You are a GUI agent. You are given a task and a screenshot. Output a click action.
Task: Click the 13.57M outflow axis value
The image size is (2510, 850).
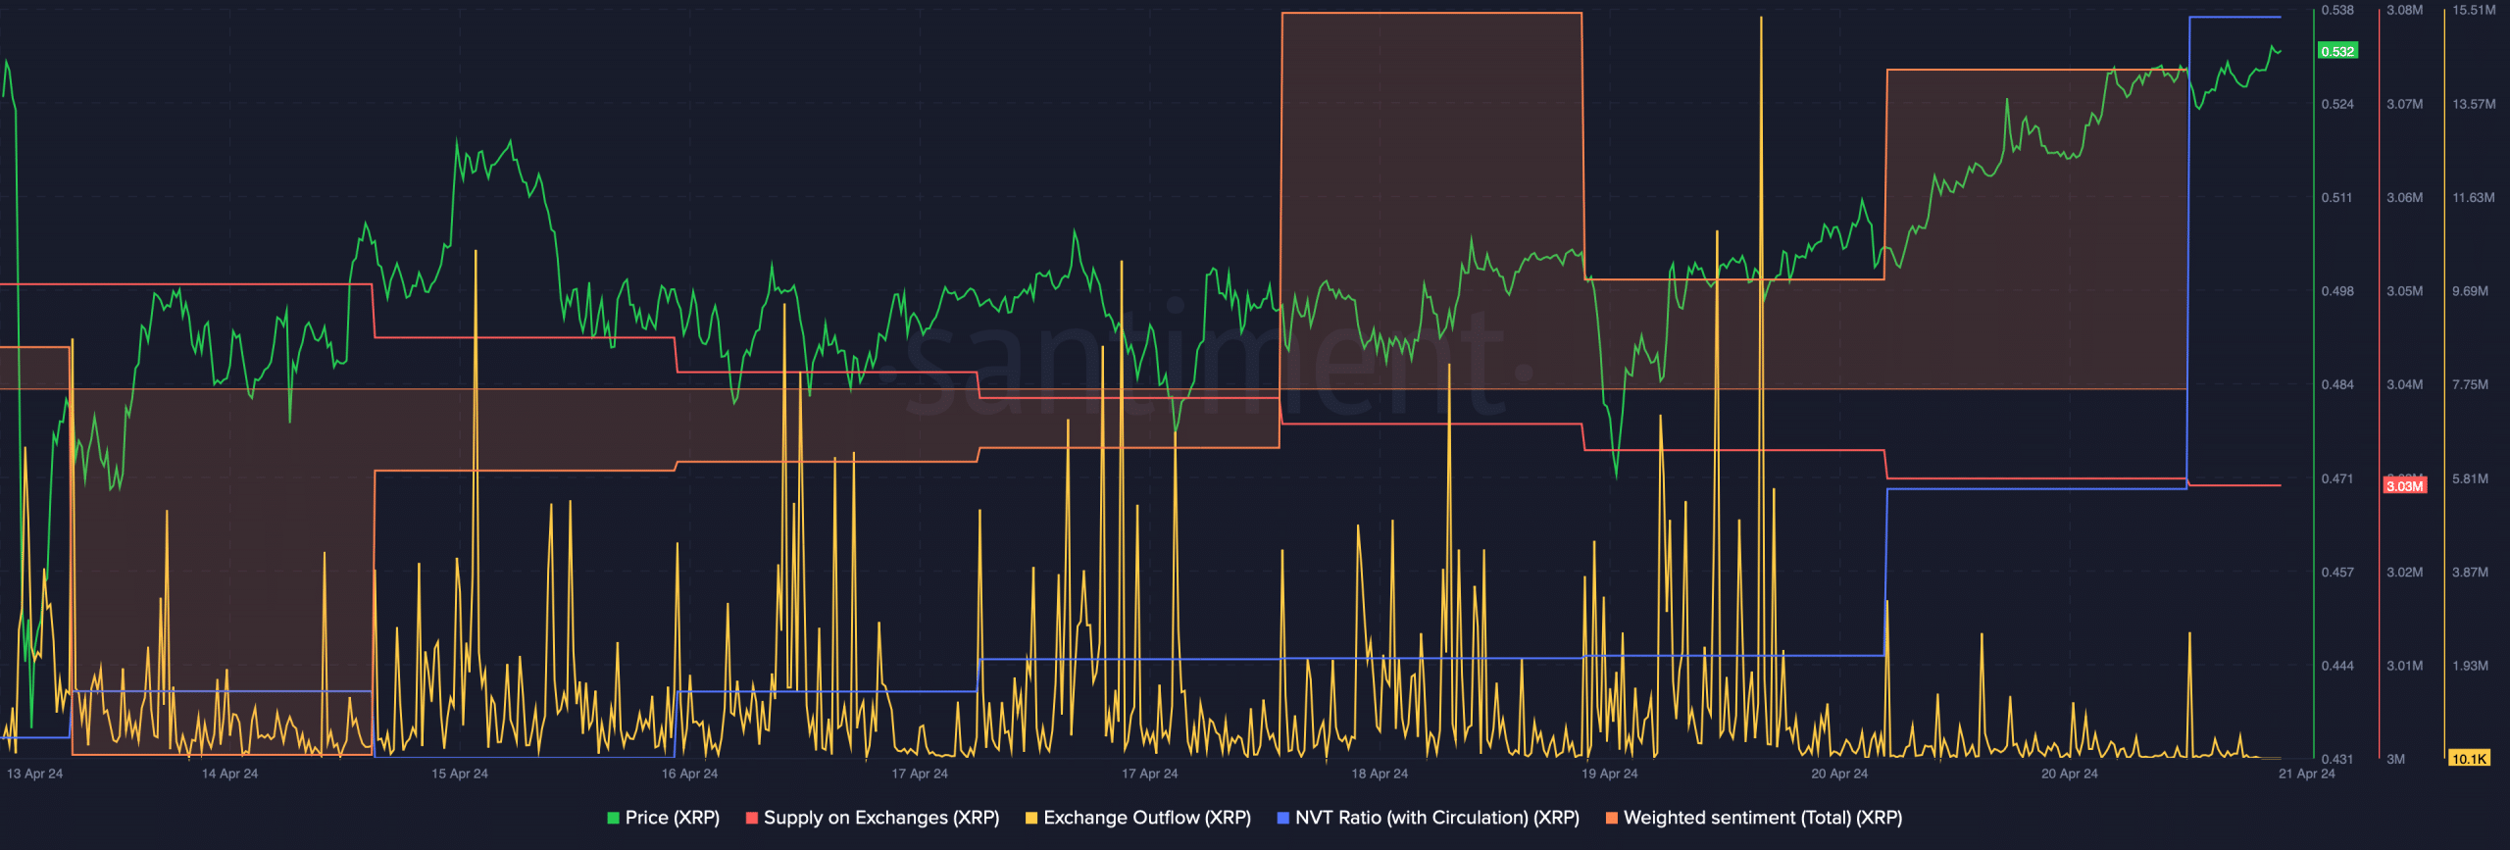click(x=2474, y=104)
